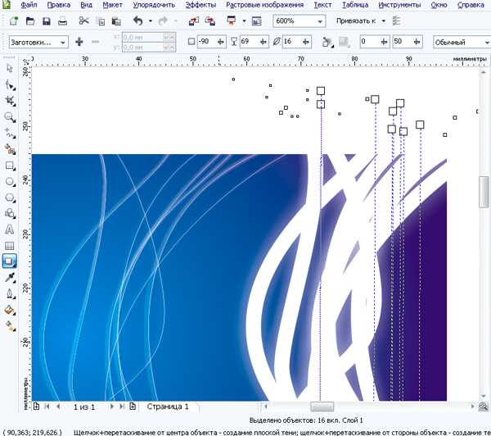Select the Basic shapes tool
The image size is (491, 436).
10,214
